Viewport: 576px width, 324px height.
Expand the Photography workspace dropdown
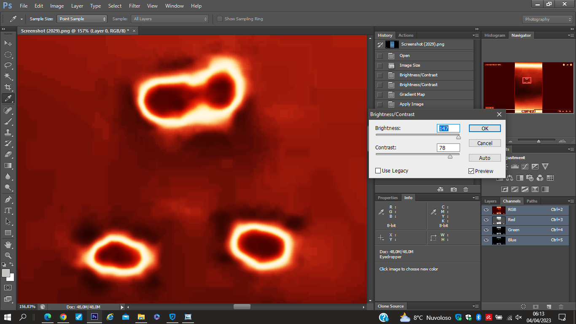547,19
